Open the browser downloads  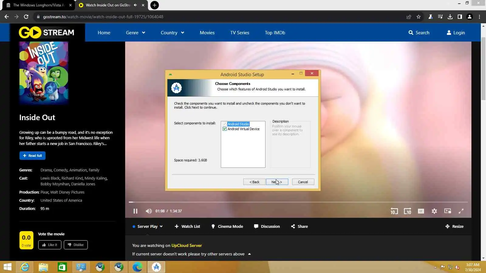click(x=450, y=17)
